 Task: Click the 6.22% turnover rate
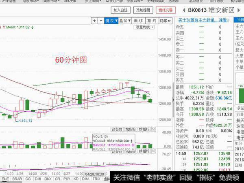pos(198,104)
